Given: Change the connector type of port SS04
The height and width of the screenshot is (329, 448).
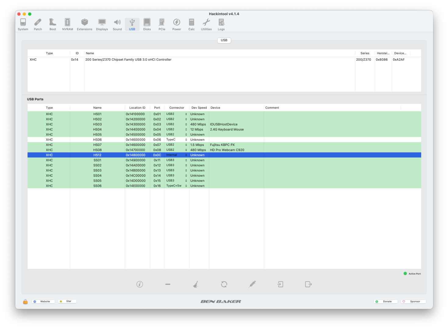Looking at the screenshot, I should pyautogui.click(x=177, y=175).
